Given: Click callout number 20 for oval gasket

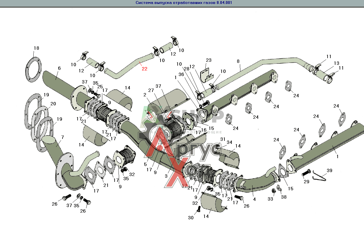Looking at the screenshot, I should click(53, 104).
